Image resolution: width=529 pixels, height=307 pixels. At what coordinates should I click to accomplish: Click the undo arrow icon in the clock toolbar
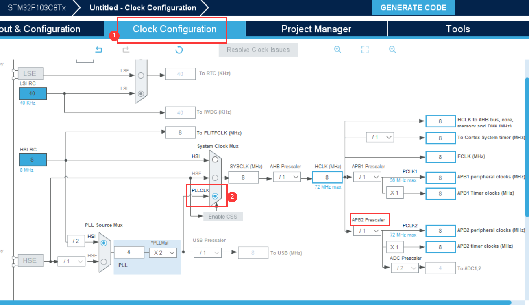click(x=99, y=50)
